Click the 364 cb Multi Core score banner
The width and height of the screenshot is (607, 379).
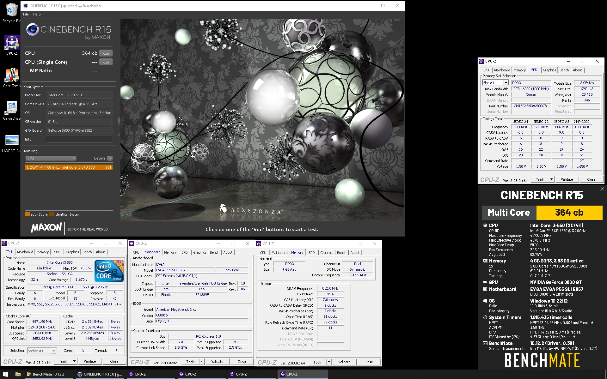(x=542, y=213)
